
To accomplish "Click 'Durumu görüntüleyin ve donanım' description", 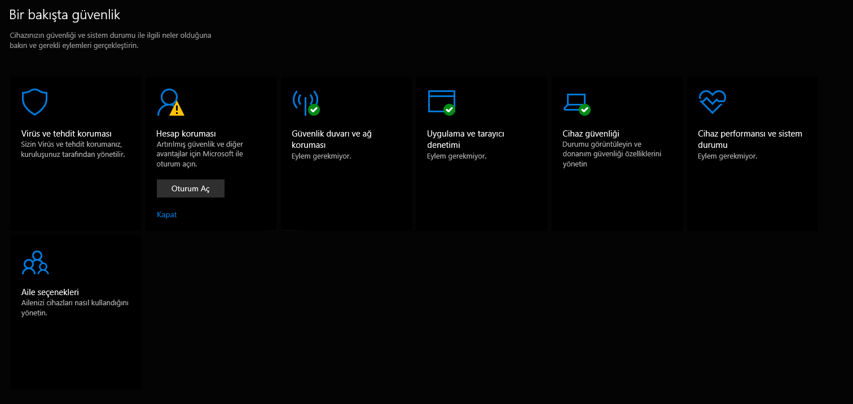I will 612,154.
